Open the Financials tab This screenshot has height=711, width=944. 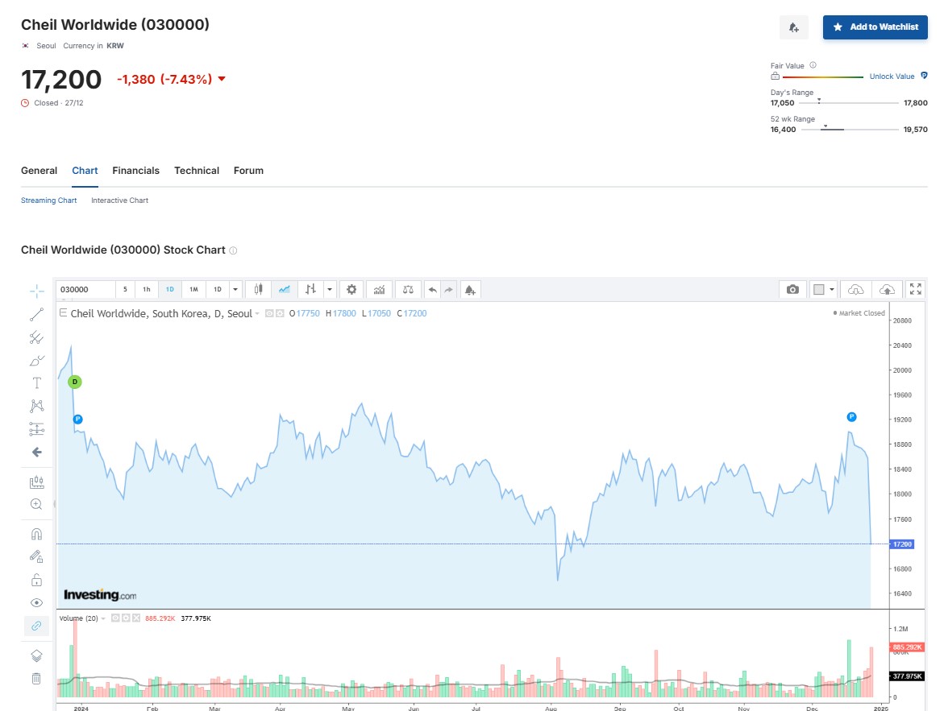click(135, 170)
